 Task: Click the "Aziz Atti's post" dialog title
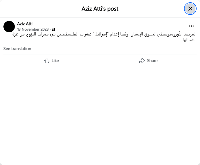[x=100, y=9]
